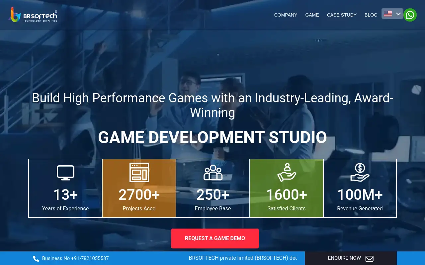Click the 'Years of Experience' label

coord(65,208)
